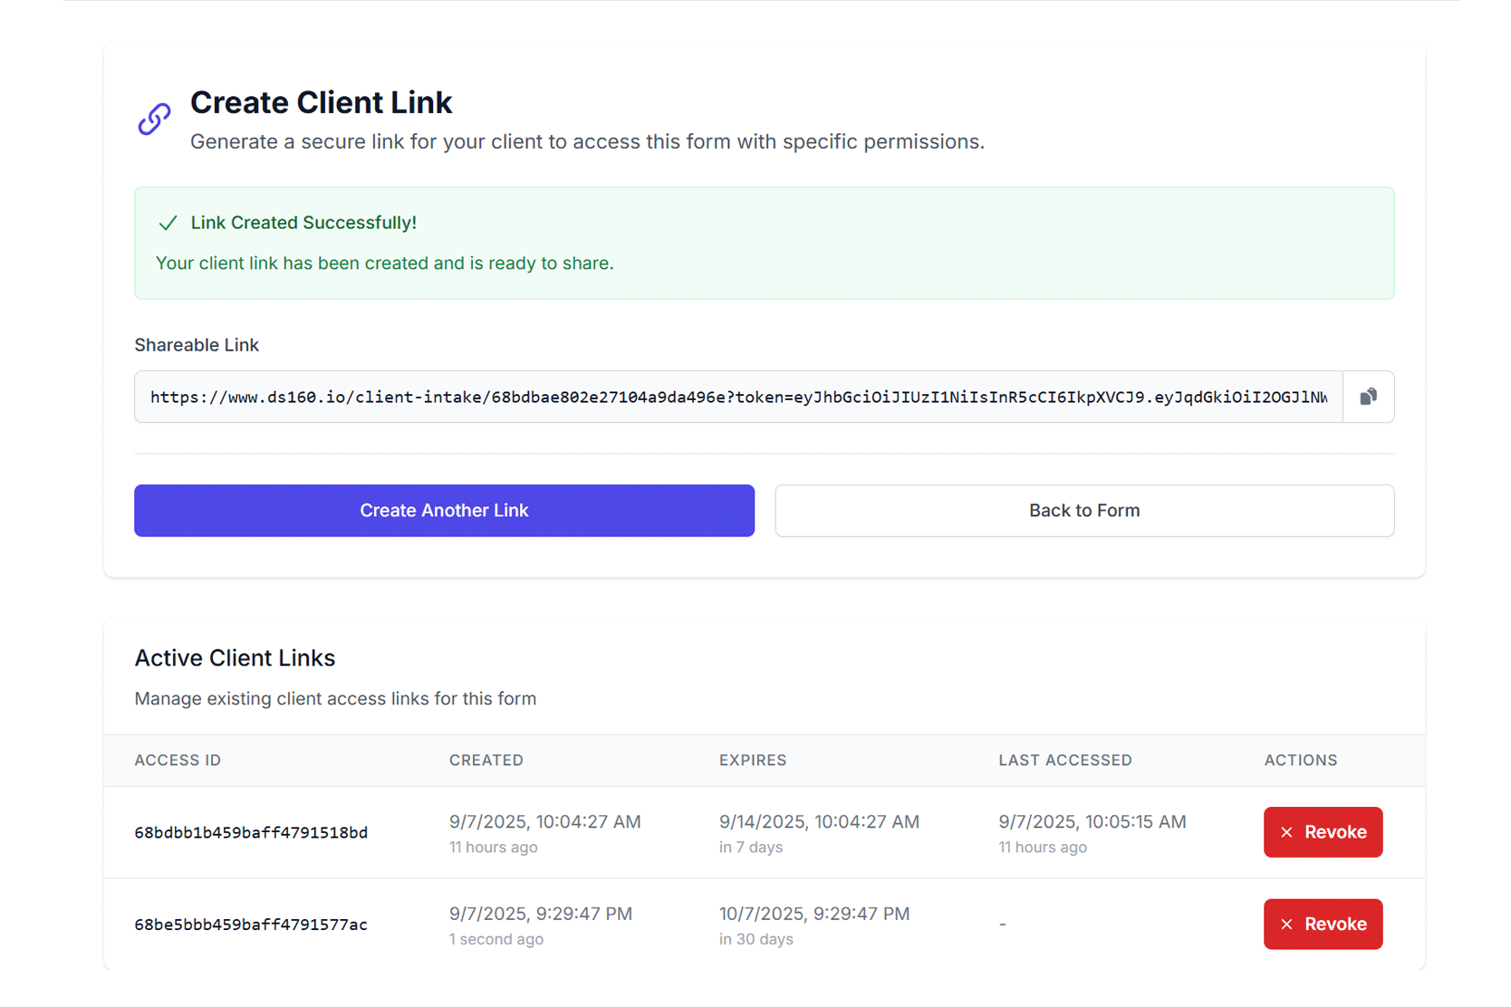Click the Active Client Links heading
Screen dimensions: 1511x1007
235,657
